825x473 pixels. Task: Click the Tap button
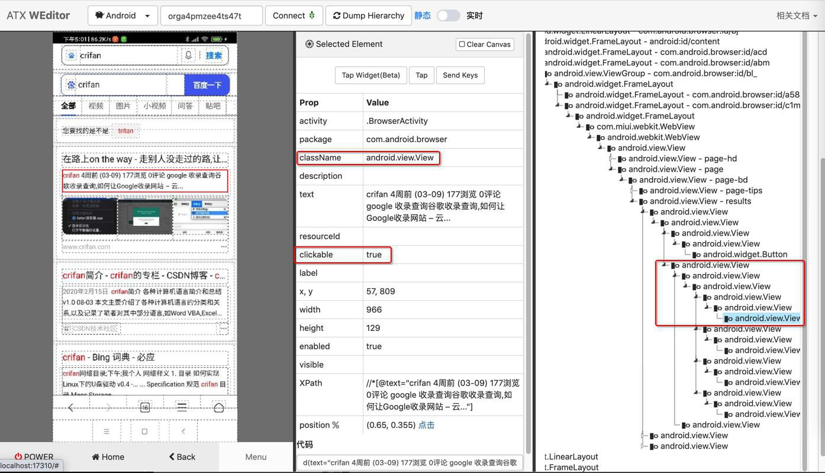pyautogui.click(x=421, y=75)
